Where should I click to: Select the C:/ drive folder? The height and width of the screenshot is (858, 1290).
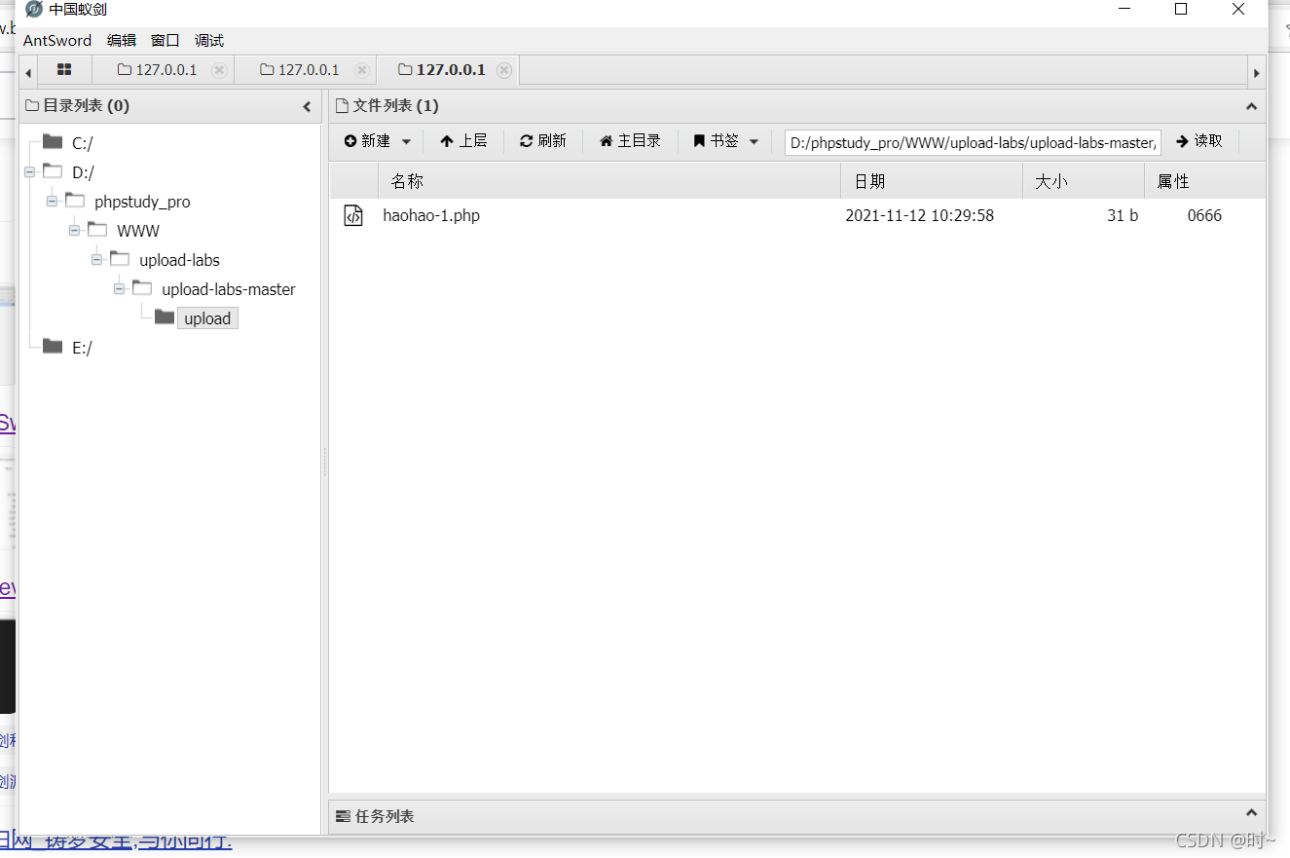point(83,143)
